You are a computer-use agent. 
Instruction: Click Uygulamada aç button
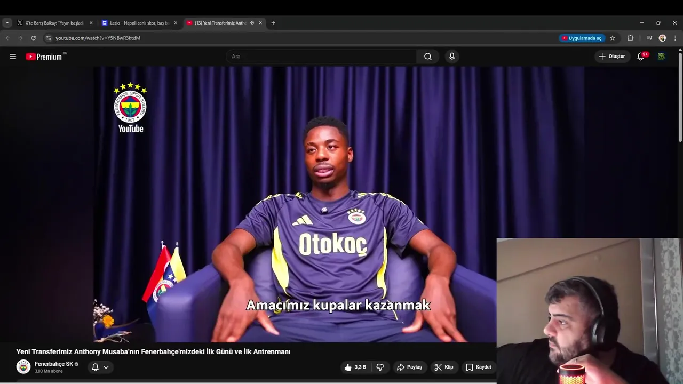click(582, 38)
